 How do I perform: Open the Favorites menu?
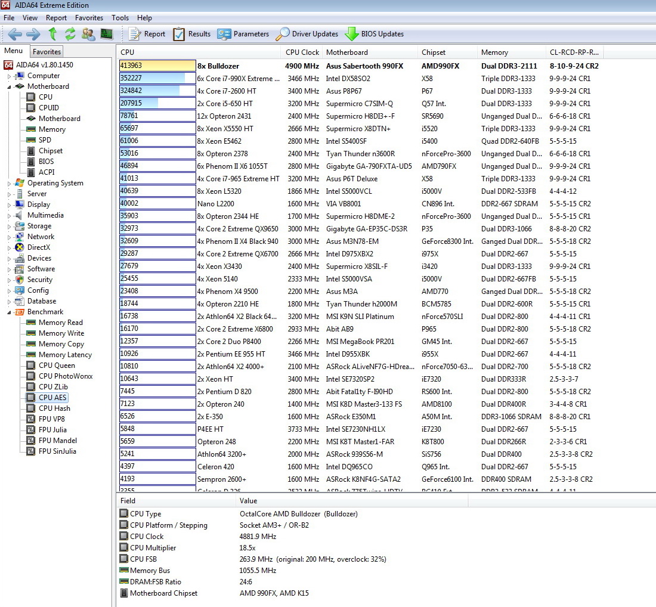(89, 17)
